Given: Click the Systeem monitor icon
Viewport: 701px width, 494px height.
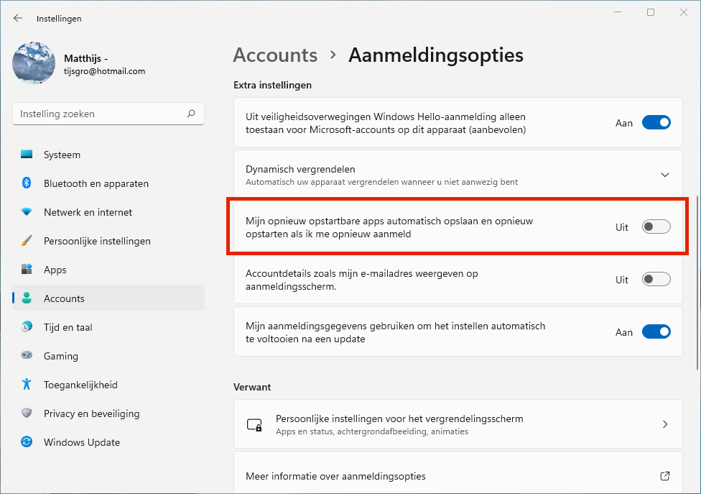Looking at the screenshot, I should (27, 155).
